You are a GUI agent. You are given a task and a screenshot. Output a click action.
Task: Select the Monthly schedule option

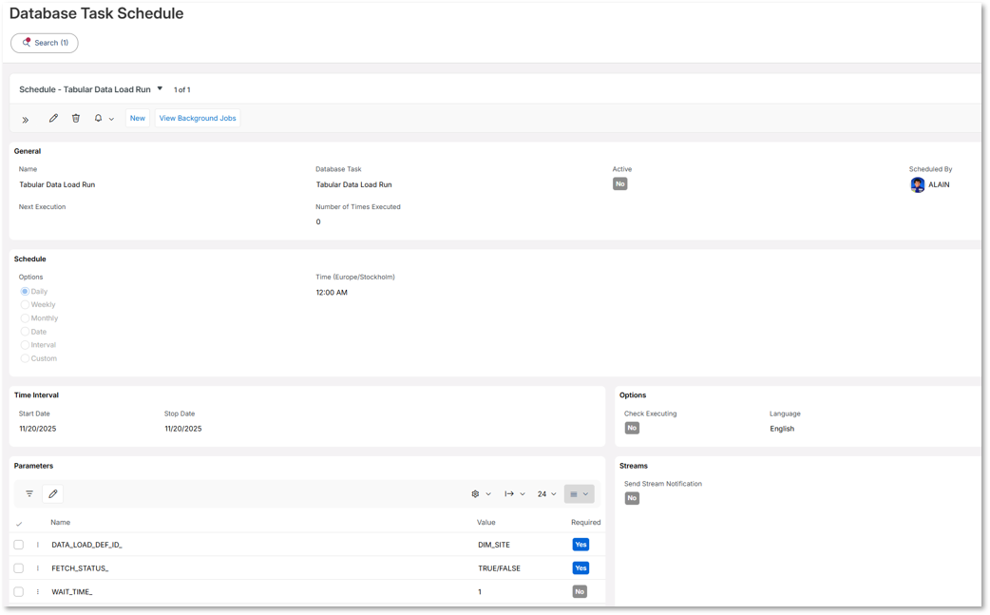pyautogui.click(x=26, y=318)
